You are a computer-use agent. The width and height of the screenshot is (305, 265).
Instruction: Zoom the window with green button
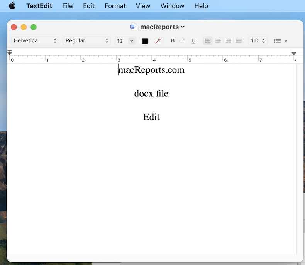[34, 27]
